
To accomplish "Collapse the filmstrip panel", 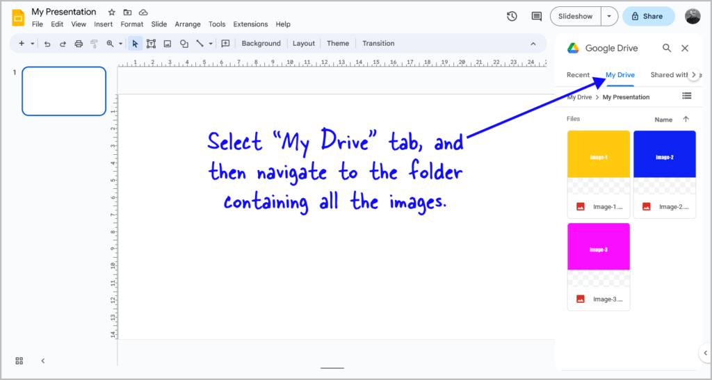I will tap(43, 361).
